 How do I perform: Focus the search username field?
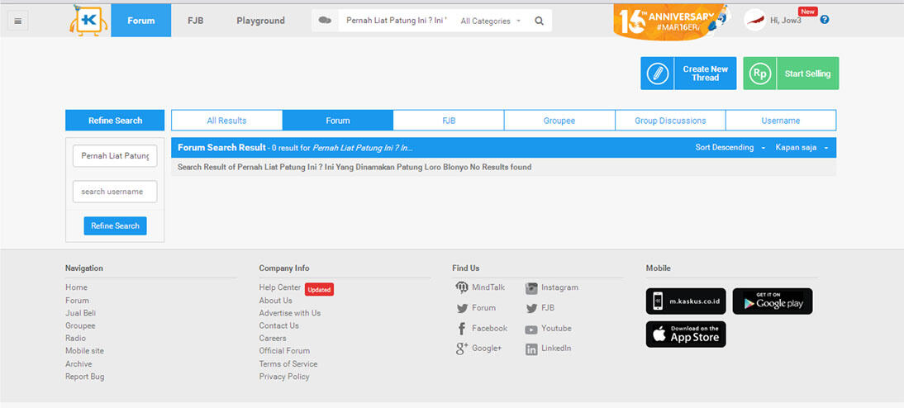(x=115, y=192)
